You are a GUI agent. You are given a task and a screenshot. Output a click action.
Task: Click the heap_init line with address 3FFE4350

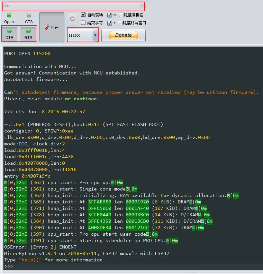108,221
